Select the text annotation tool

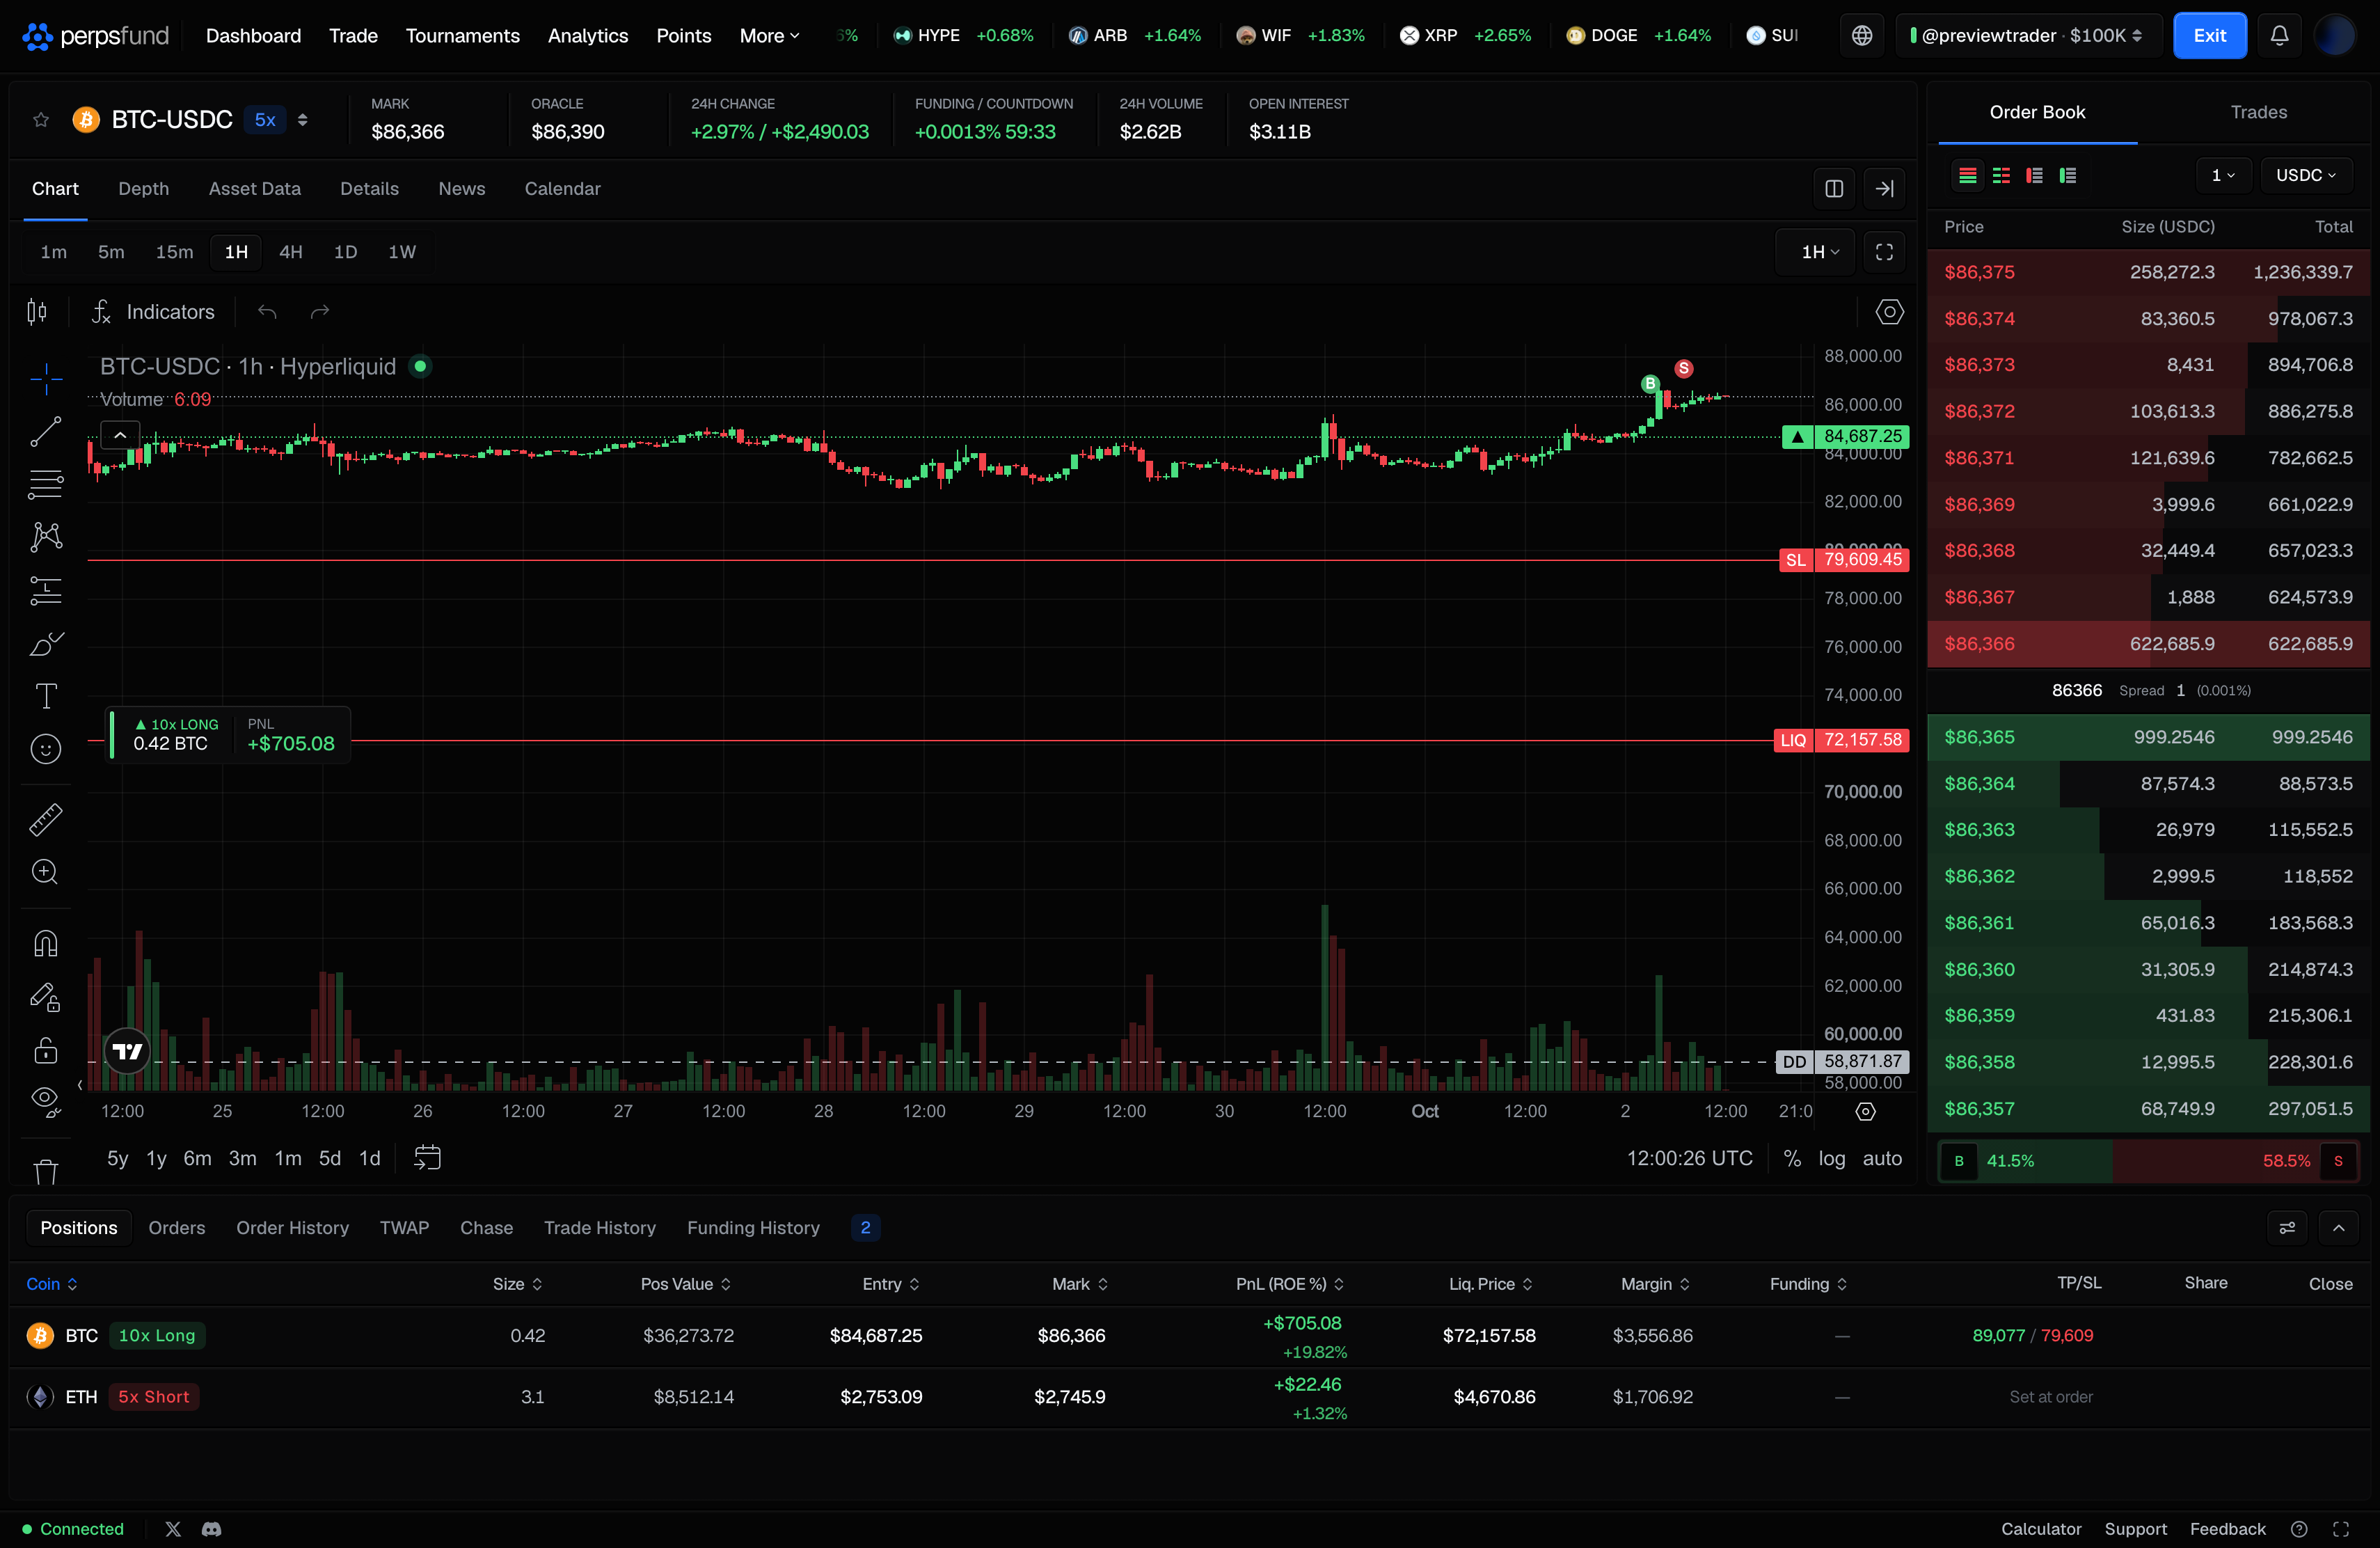pyautogui.click(x=46, y=696)
